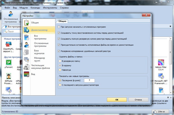Click the Поиск search field
This screenshot has height=115, width=174.
pyautogui.click(x=12, y=31)
